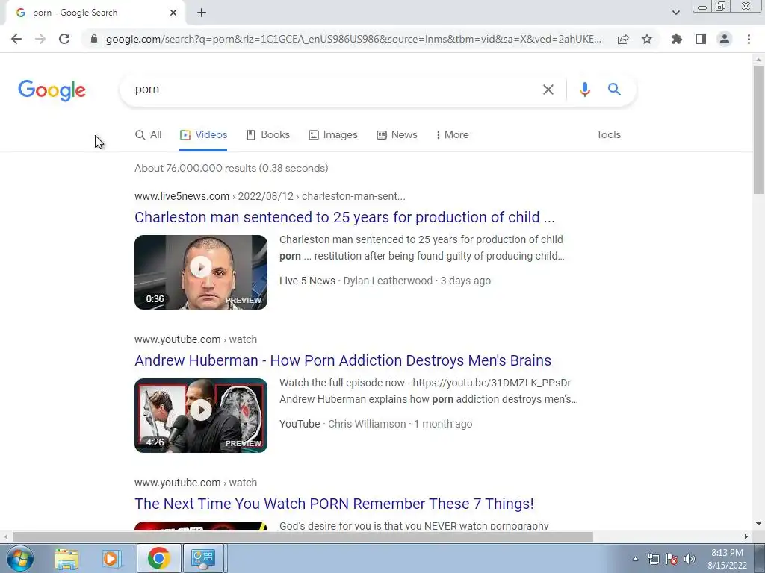Open site info via the lock icon

[x=94, y=39]
